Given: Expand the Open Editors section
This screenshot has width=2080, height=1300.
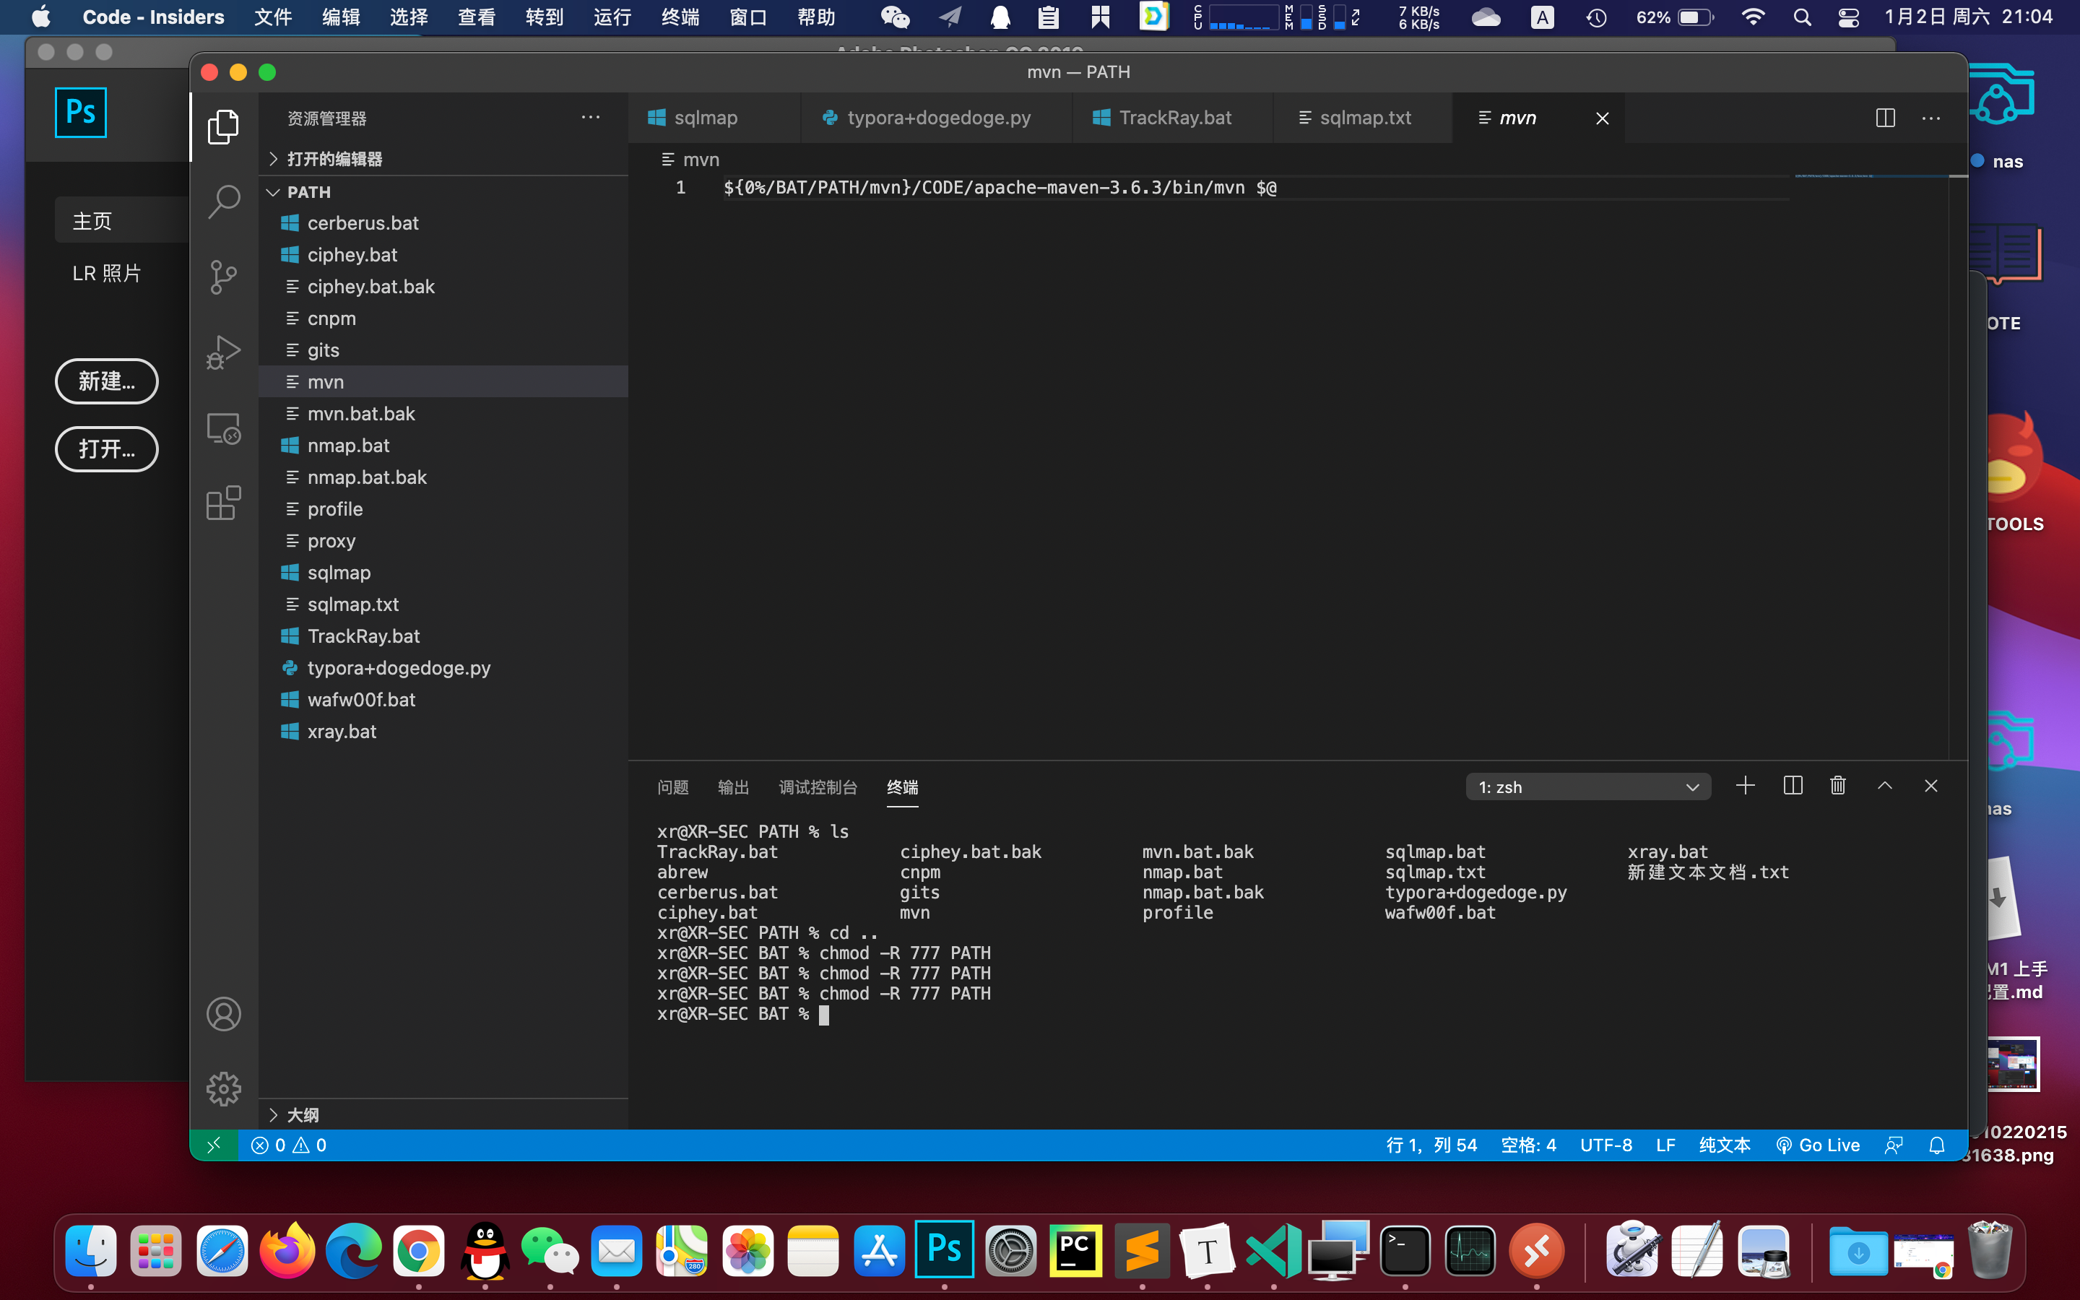Looking at the screenshot, I should 443,159.
